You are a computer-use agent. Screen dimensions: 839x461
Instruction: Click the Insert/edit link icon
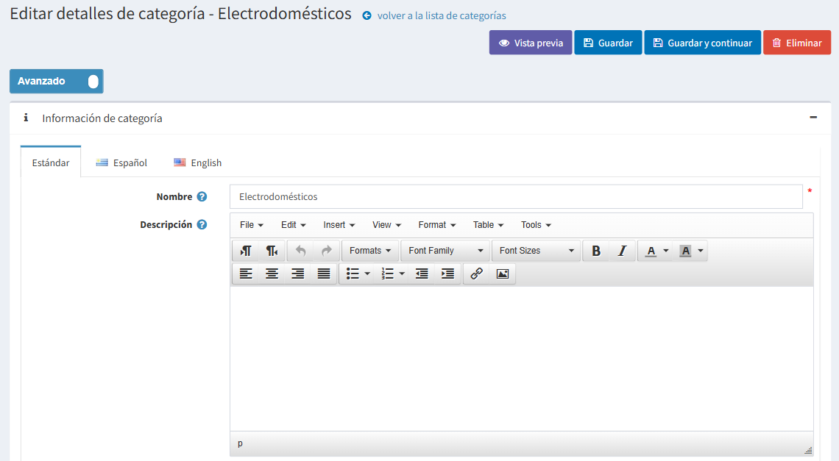pyautogui.click(x=476, y=274)
